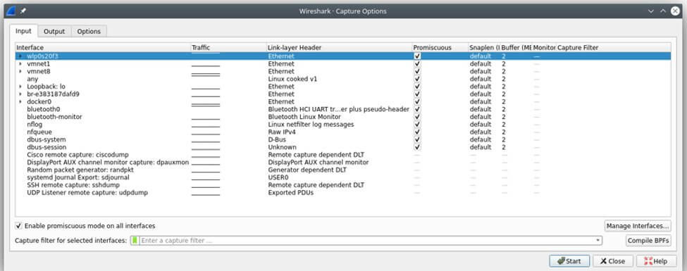The image size is (687, 271).
Task: Toggle promiscuous checkbox for Loopback: lo
Action: coord(417,87)
